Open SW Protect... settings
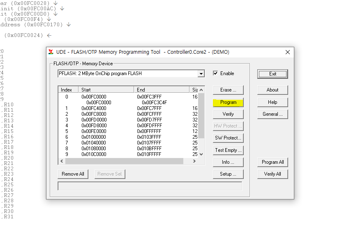This screenshot has width=351, height=229. tap(228, 138)
